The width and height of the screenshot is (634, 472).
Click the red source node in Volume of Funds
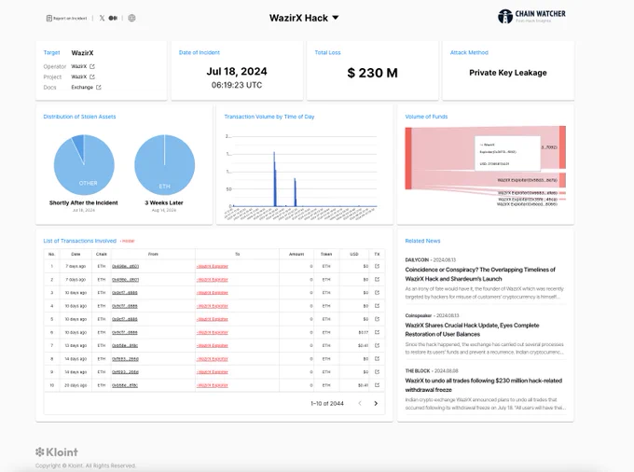pos(408,159)
